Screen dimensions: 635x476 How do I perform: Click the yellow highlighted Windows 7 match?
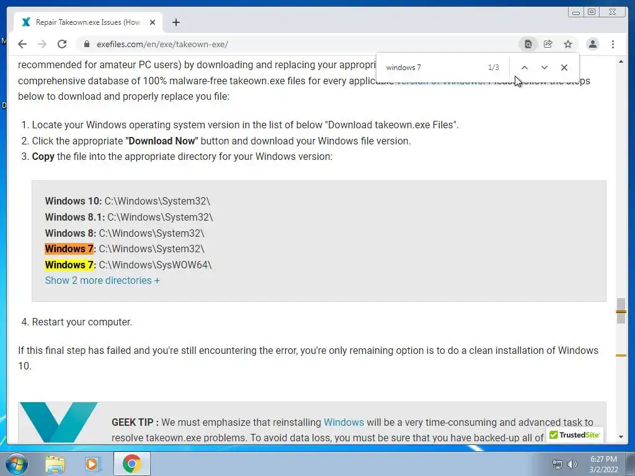[69, 265]
